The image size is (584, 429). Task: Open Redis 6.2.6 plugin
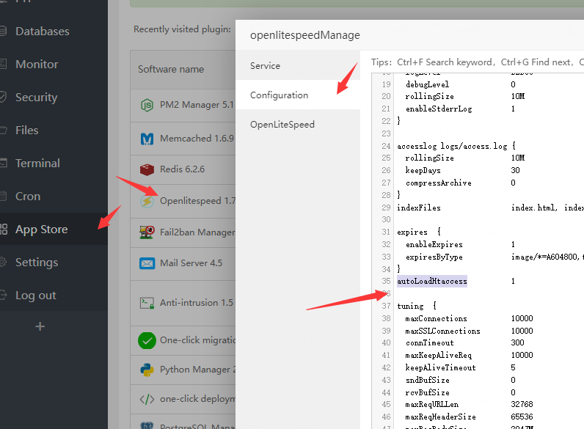pos(182,169)
